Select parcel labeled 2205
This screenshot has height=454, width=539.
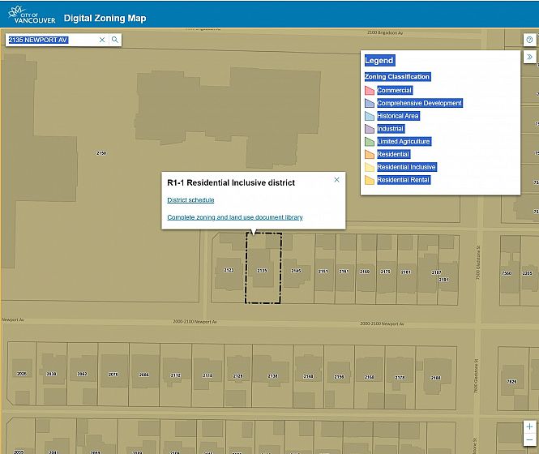pos(529,271)
